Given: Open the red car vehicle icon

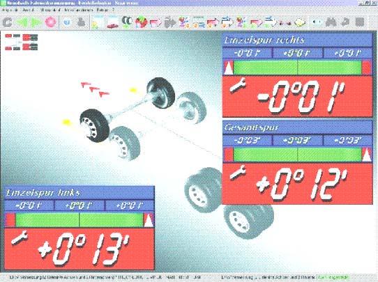Looking at the screenshot, I should [x=112, y=22].
